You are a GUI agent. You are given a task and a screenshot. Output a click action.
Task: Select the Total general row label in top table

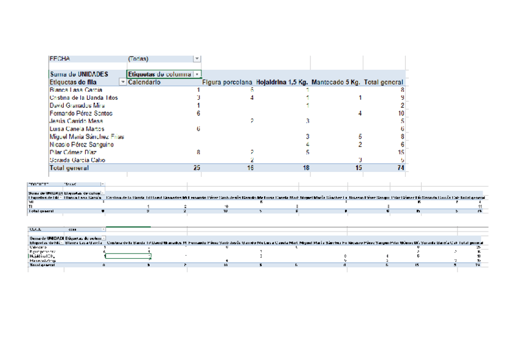point(69,168)
